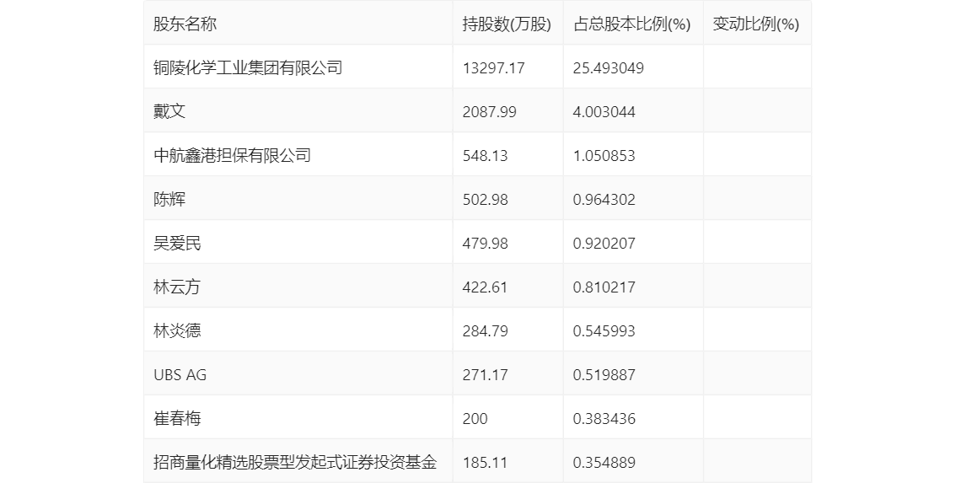Select shareholder 崔春梅

(x=177, y=419)
